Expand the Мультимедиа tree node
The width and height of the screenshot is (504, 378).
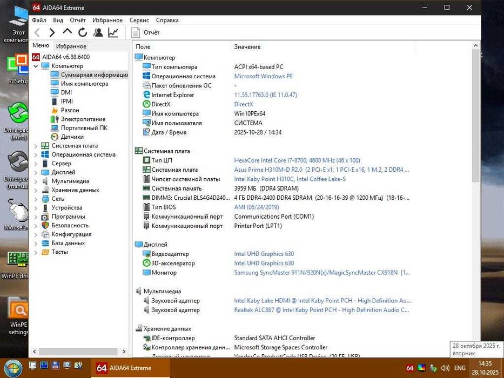click(x=36, y=181)
